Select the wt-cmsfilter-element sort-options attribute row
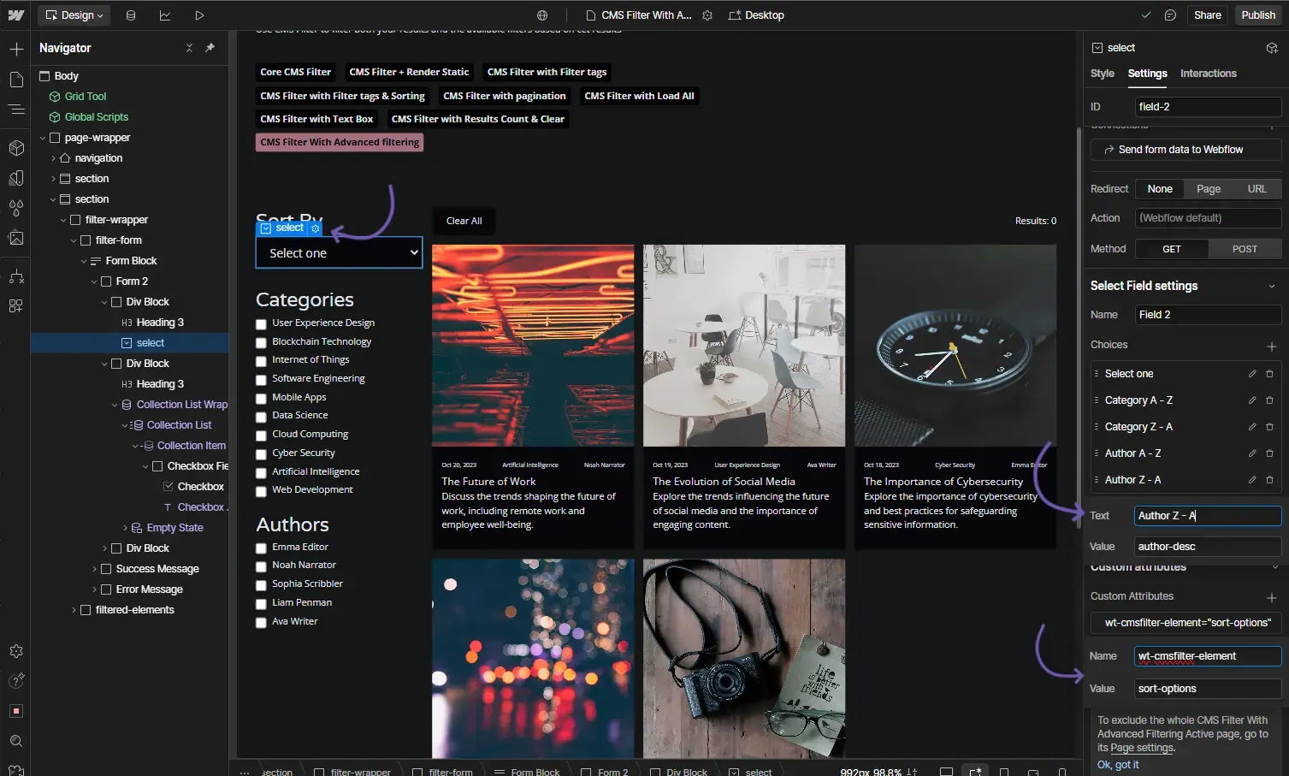This screenshot has height=776, width=1289. (1186, 623)
